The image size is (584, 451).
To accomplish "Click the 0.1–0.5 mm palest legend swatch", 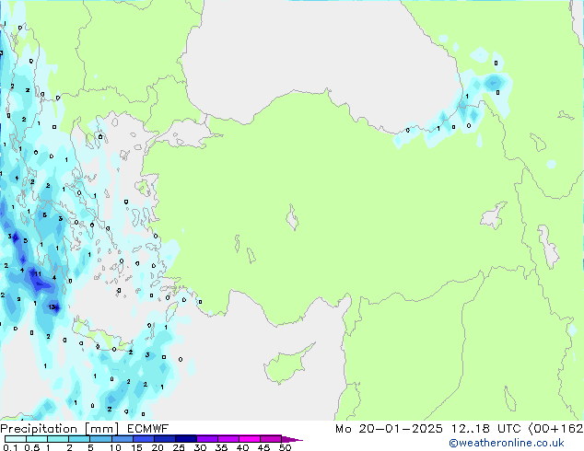I will (16, 439).
